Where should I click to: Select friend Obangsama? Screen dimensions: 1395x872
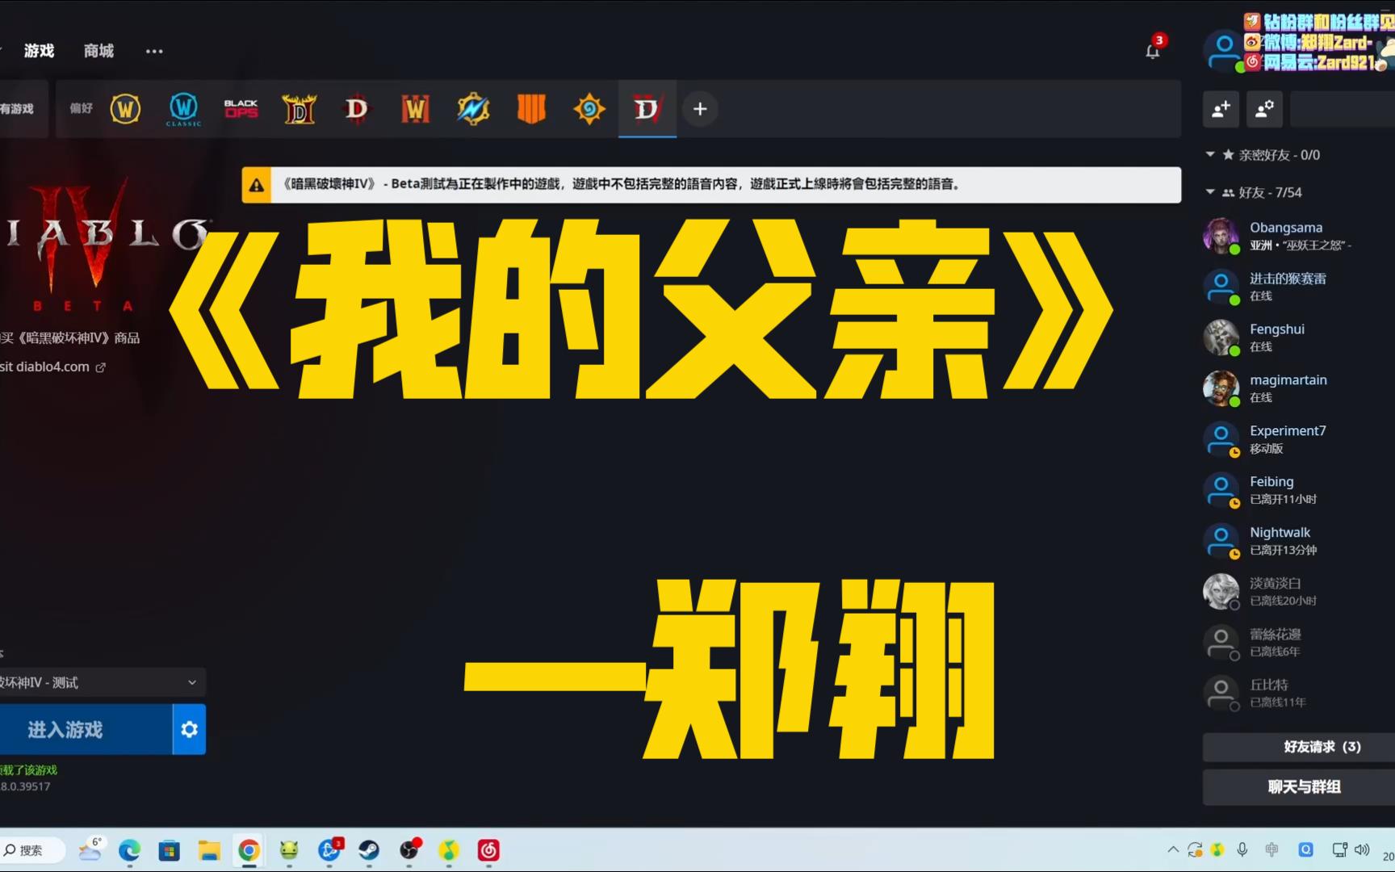click(1299, 236)
